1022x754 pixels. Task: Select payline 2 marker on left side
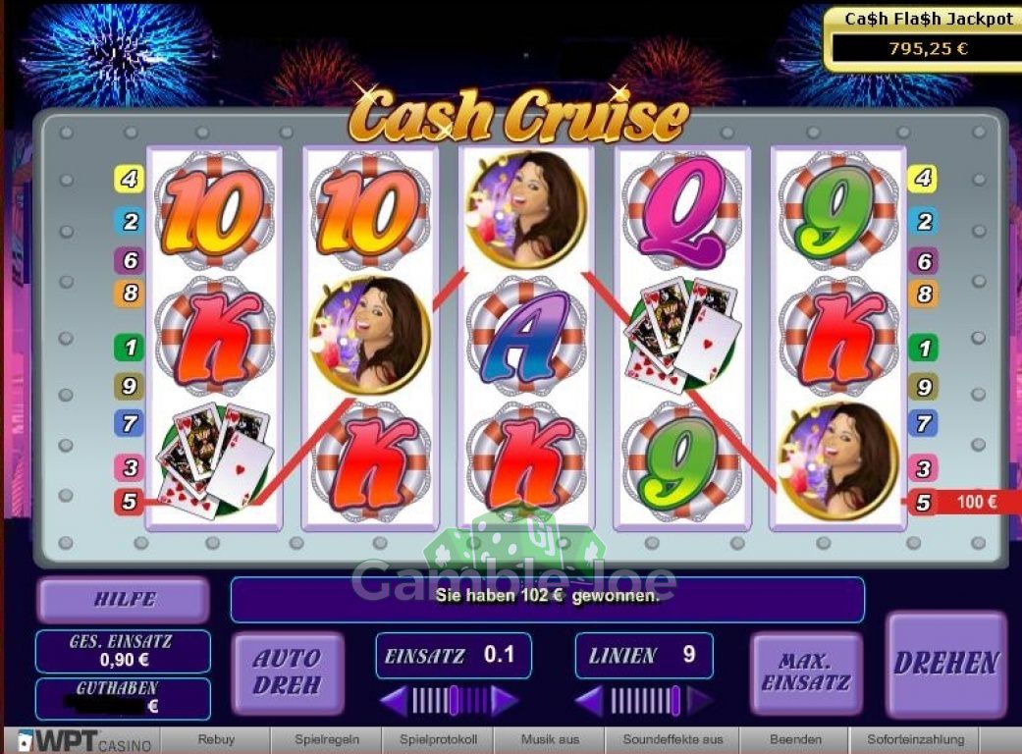tap(130, 222)
